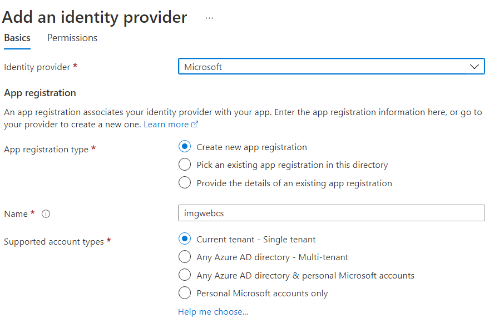The height and width of the screenshot is (323, 499).
Task: Switch to the Basics tab
Action: point(17,38)
